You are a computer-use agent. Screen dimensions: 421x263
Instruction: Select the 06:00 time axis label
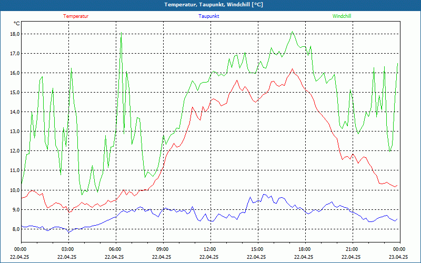point(115,249)
